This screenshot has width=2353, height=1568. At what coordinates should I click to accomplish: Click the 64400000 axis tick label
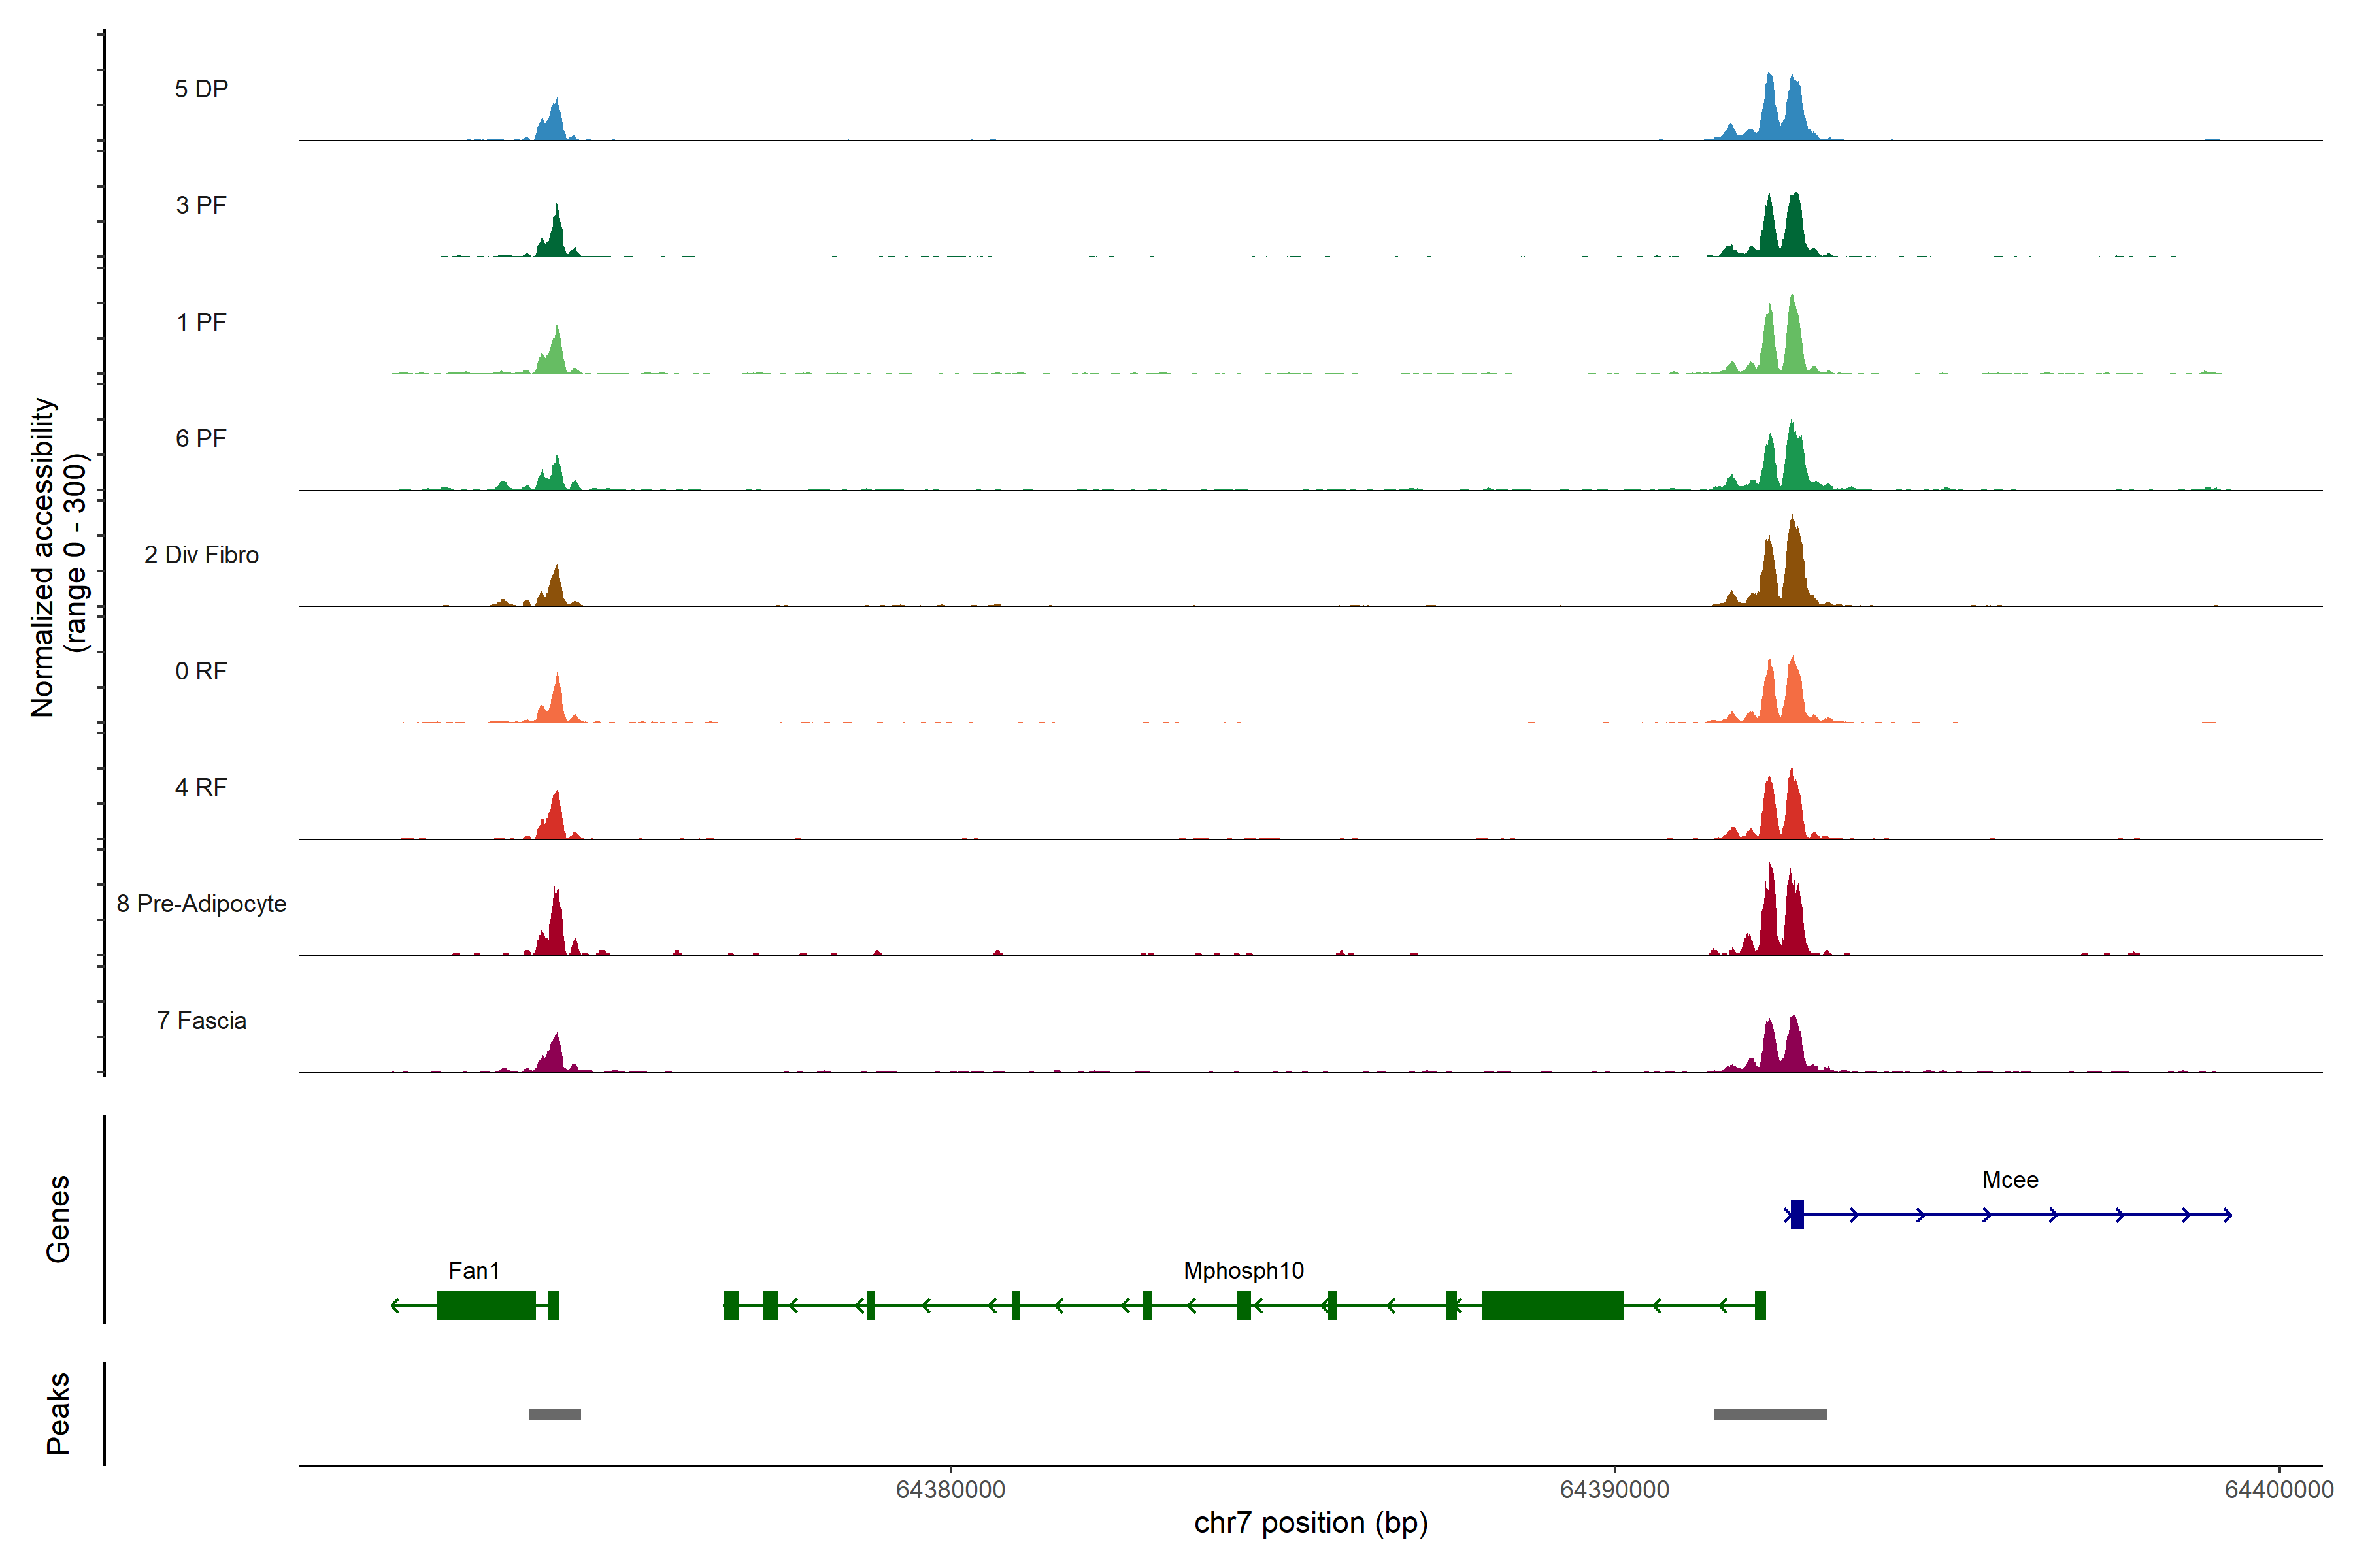pos(2278,1490)
